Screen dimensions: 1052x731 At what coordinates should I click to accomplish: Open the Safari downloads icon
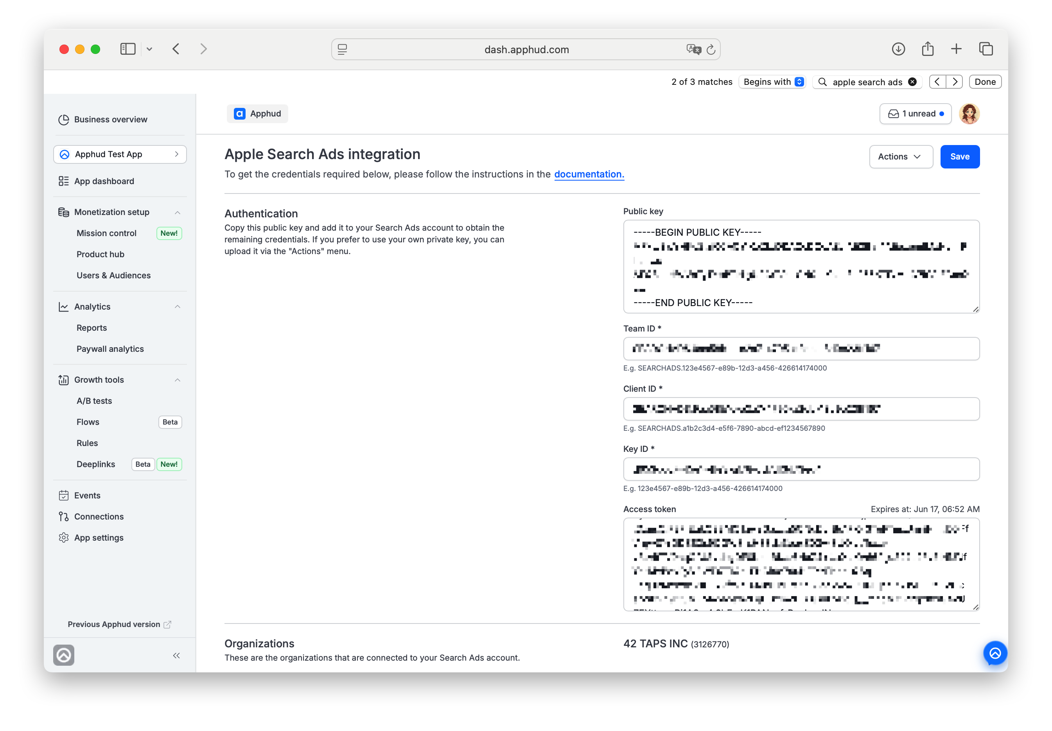(x=898, y=49)
